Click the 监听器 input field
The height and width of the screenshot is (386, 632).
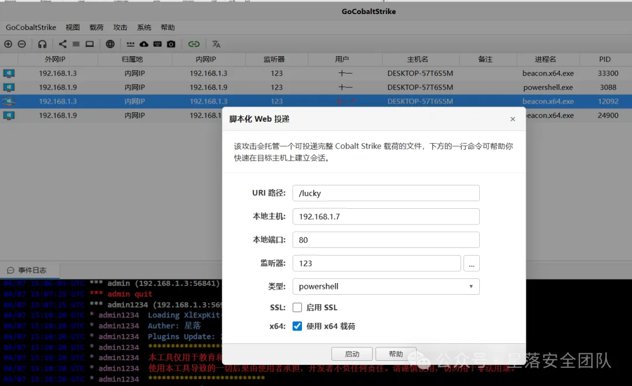(377, 263)
